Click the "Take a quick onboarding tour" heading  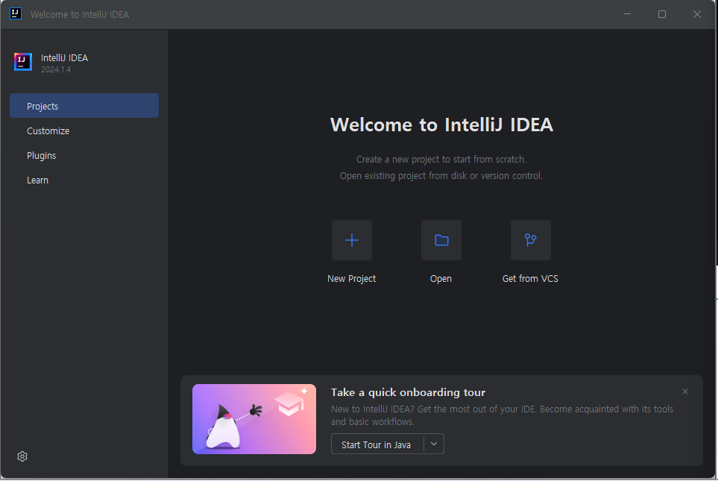point(408,392)
